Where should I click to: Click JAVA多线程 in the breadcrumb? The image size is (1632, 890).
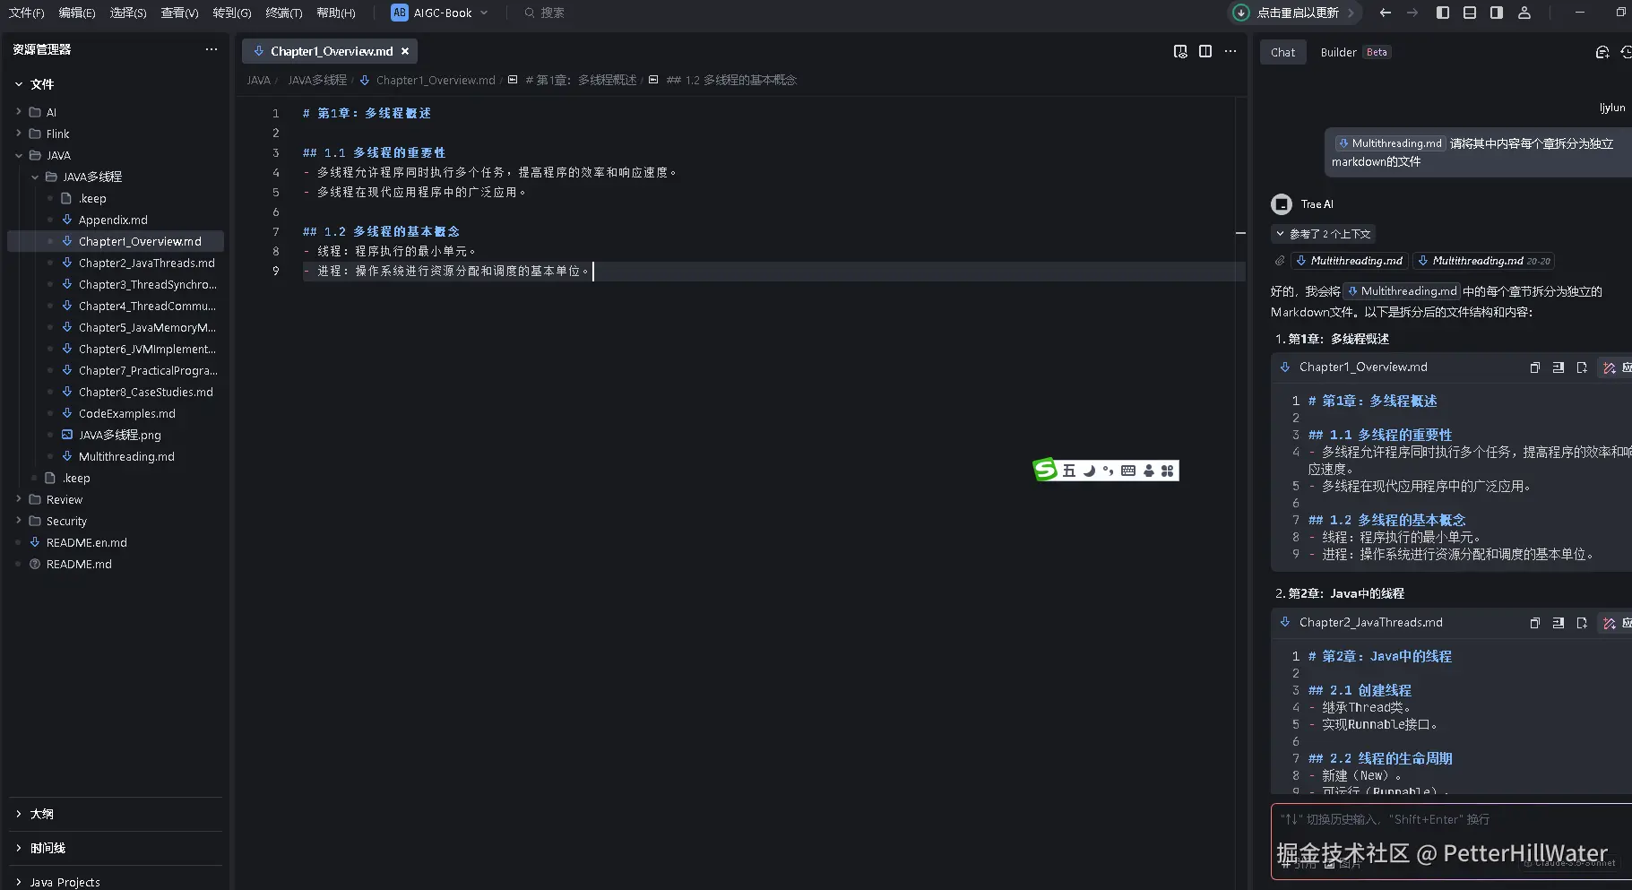pyautogui.click(x=317, y=80)
